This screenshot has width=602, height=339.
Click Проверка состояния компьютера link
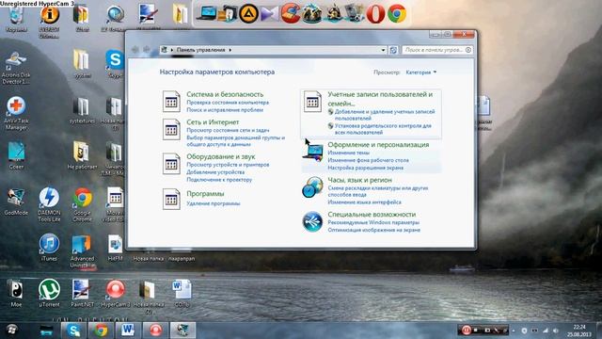tap(228, 103)
